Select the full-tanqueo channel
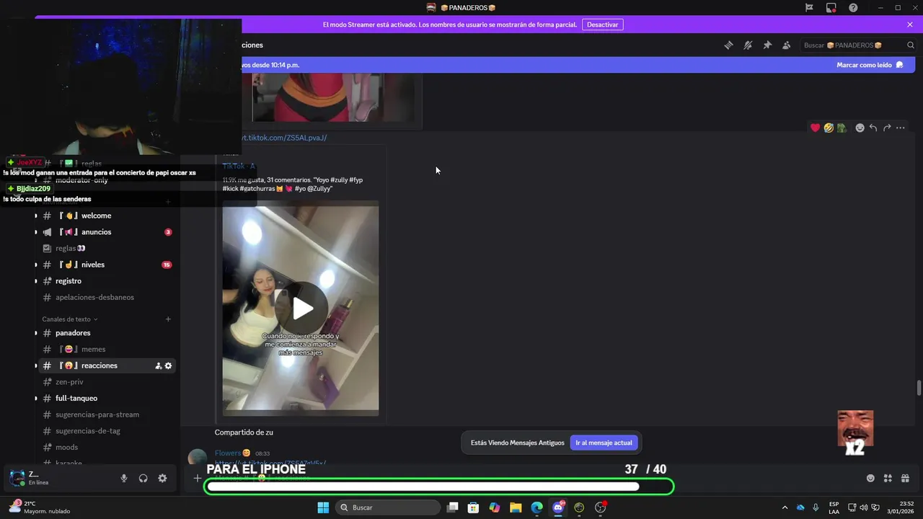923x519 pixels. click(106, 398)
